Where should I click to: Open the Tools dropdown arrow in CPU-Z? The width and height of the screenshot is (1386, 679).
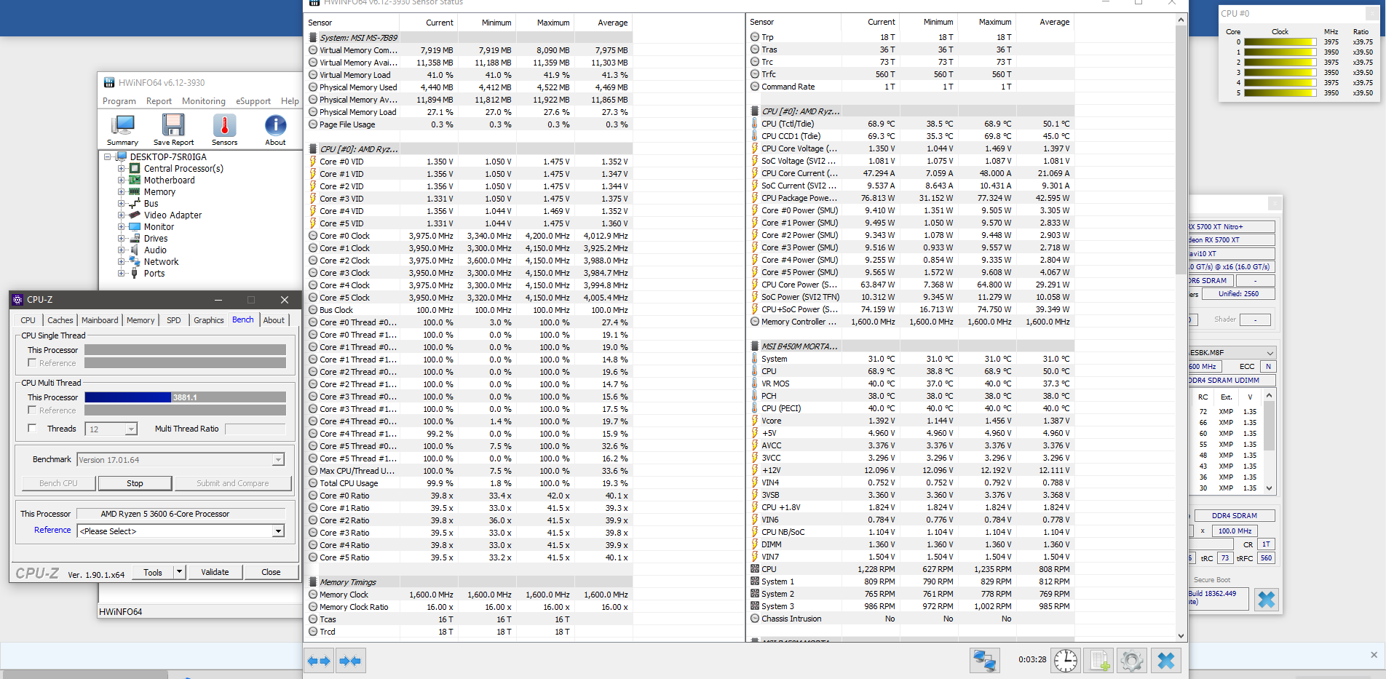click(179, 572)
